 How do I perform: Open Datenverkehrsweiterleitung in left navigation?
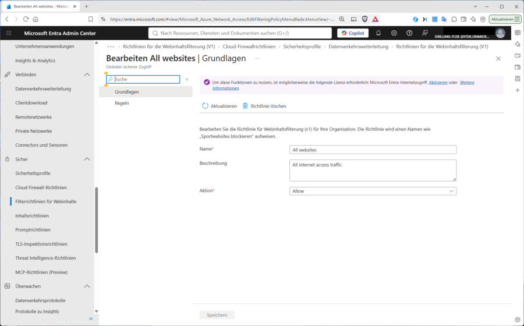point(43,89)
